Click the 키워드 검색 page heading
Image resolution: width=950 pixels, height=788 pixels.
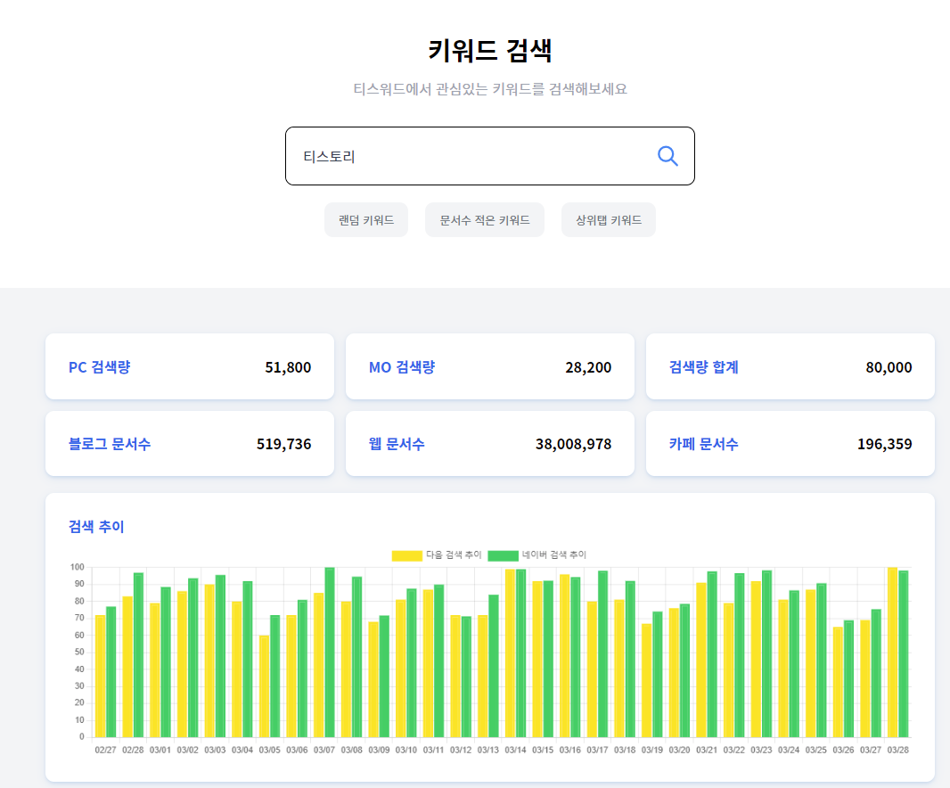click(x=489, y=50)
